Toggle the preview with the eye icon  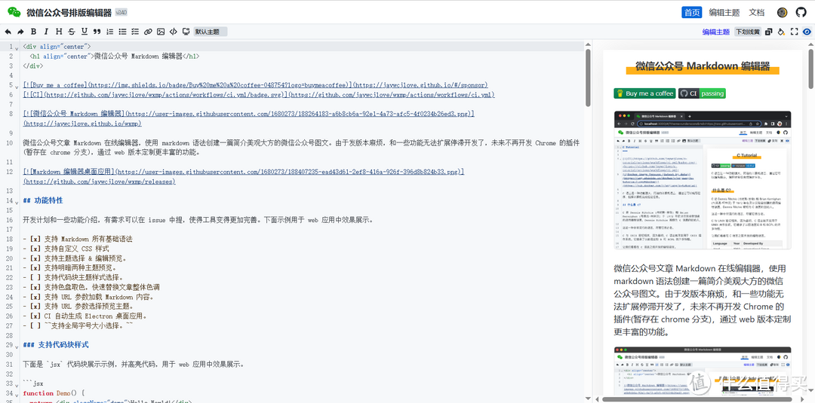tap(807, 32)
